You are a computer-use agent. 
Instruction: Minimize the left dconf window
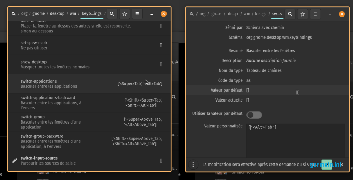pos(152,14)
